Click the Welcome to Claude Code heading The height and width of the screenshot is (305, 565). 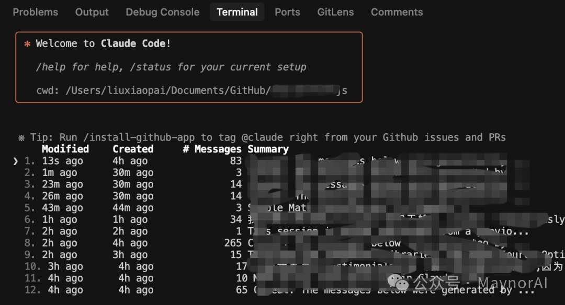103,43
